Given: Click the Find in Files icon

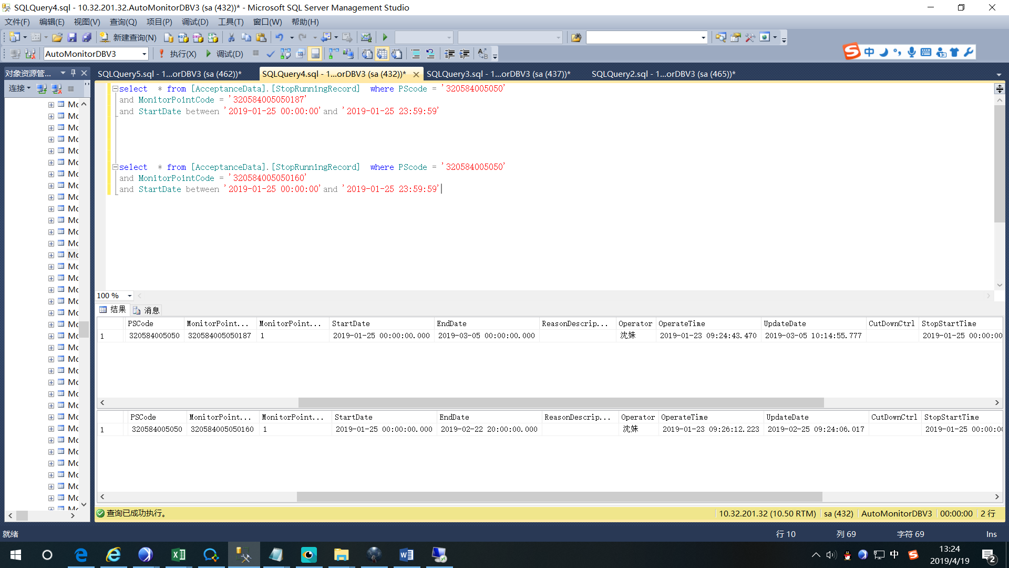Looking at the screenshot, I should tap(576, 37).
